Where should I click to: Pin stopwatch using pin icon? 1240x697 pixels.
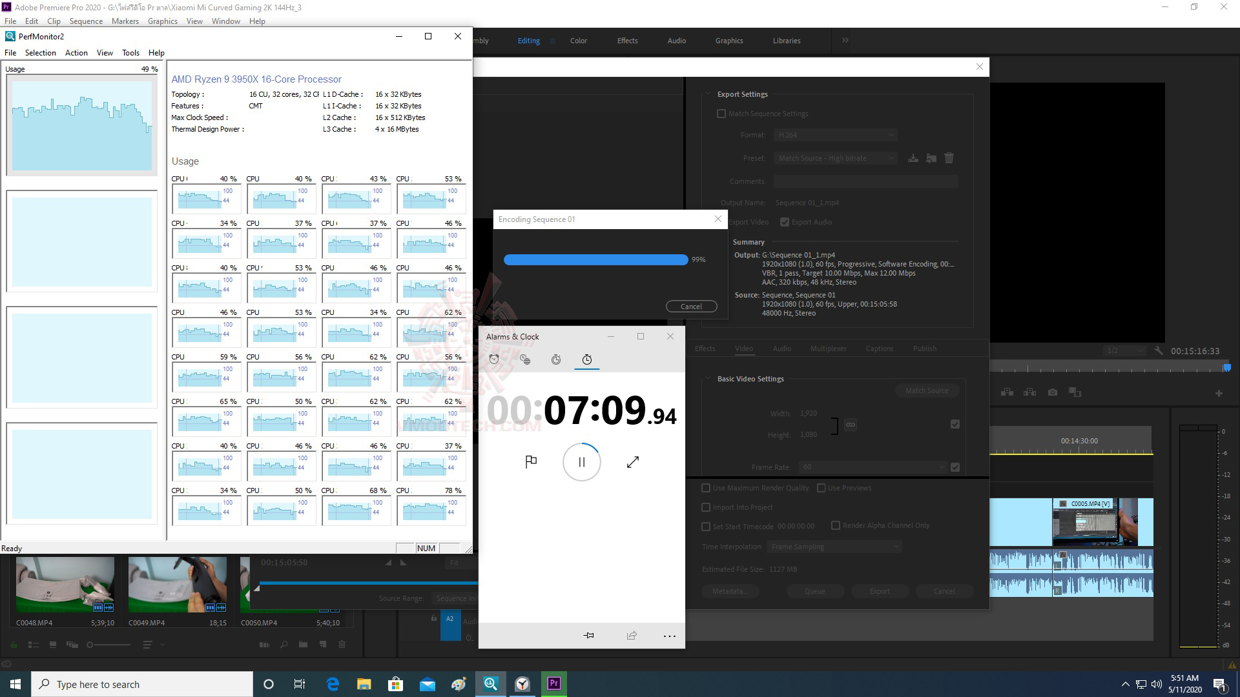click(588, 636)
